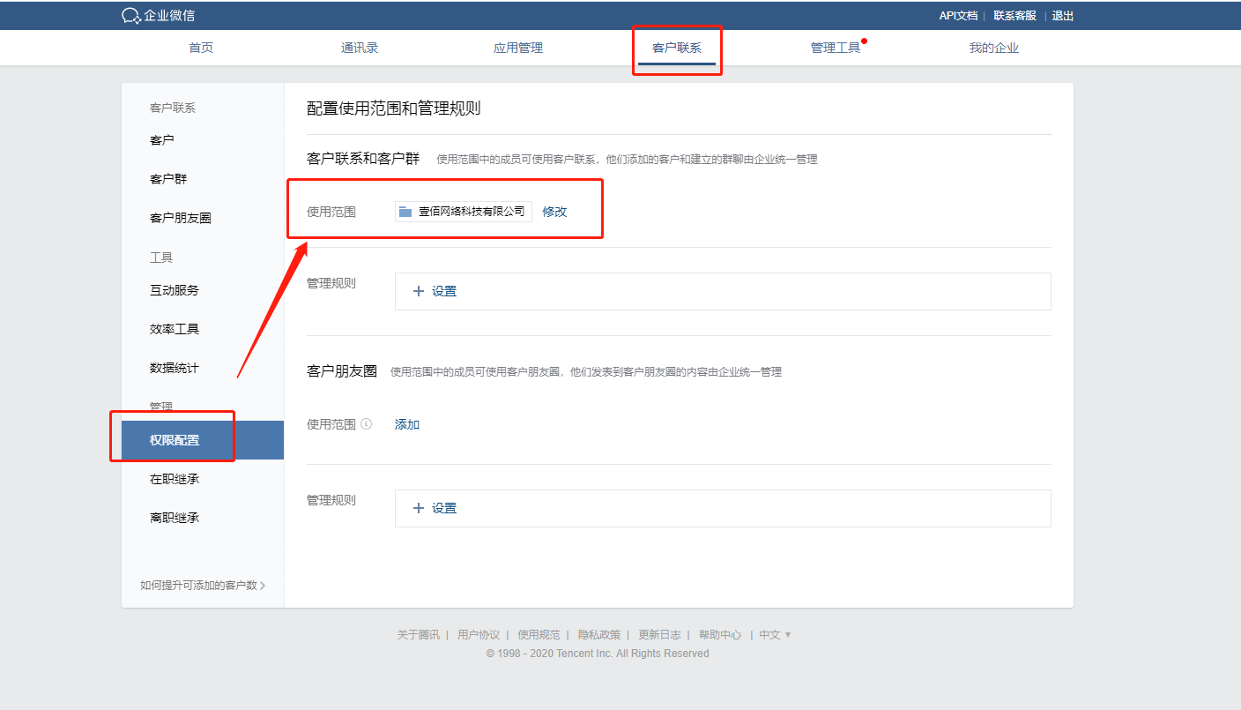The width and height of the screenshot is (1241, 710).
Task: Select the 我的企业 tab
Action: click(x=993, y=48)
